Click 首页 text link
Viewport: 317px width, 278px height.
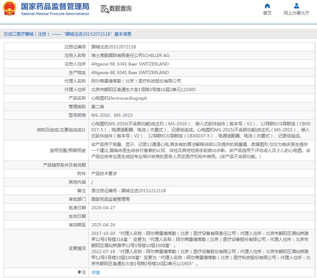click(x=267, y=13)
